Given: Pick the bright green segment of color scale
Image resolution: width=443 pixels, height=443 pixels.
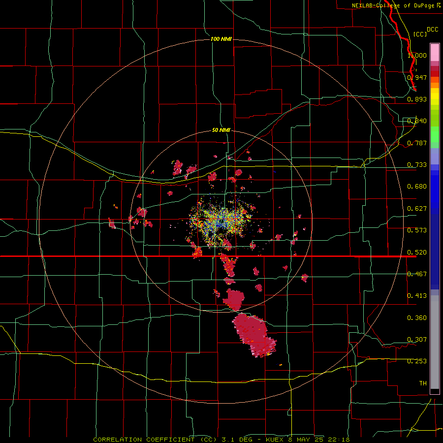Looking at the screenshot, I should [x=435, y=134].
